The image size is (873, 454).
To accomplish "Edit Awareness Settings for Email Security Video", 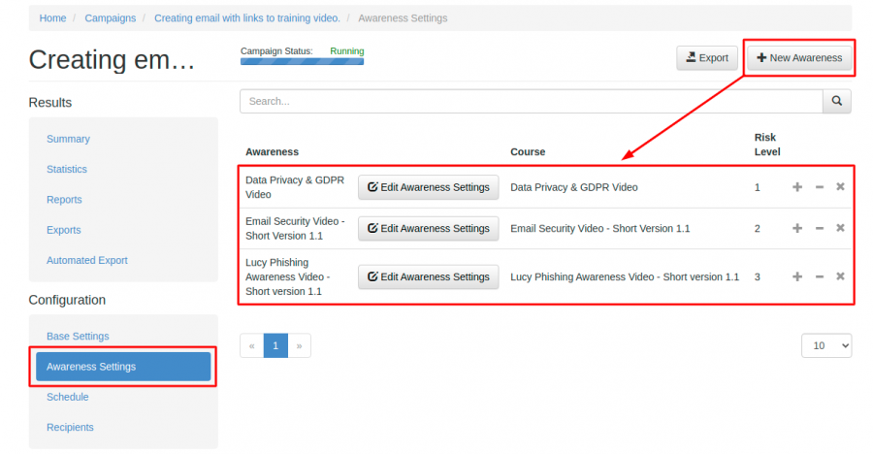I will [428, 229].
